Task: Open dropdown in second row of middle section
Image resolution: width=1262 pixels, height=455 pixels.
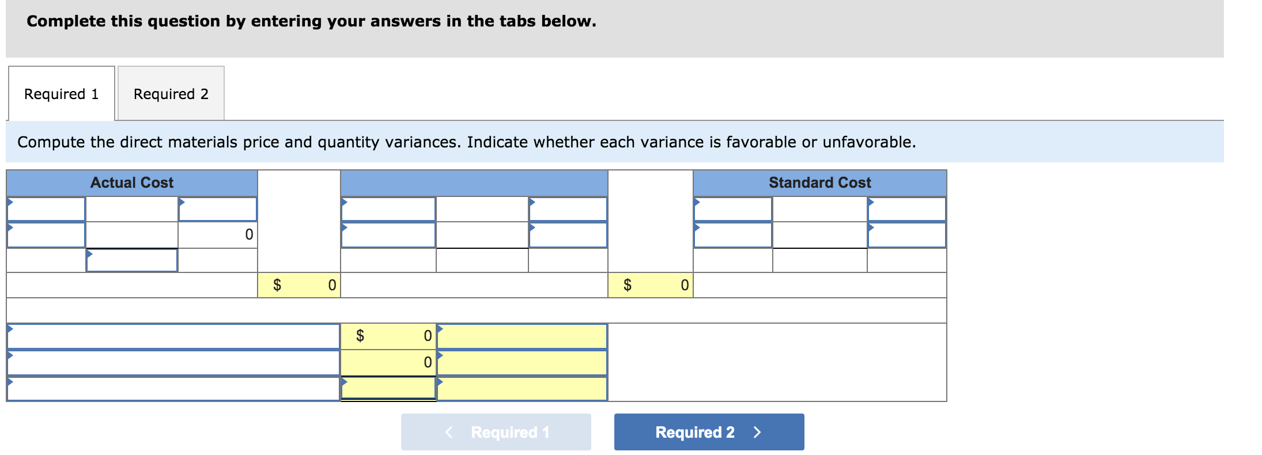Action: (x=388, y=235)
